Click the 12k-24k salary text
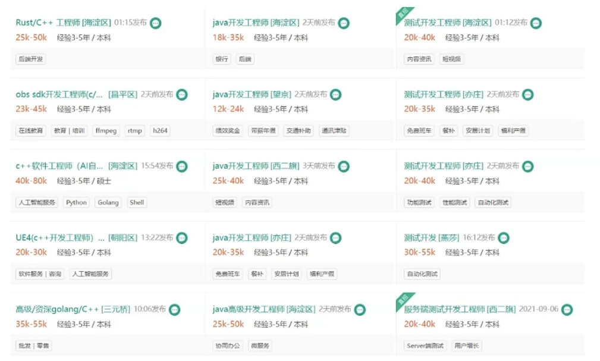The height and width of the screenshot is (361, 600). point(228,109)
